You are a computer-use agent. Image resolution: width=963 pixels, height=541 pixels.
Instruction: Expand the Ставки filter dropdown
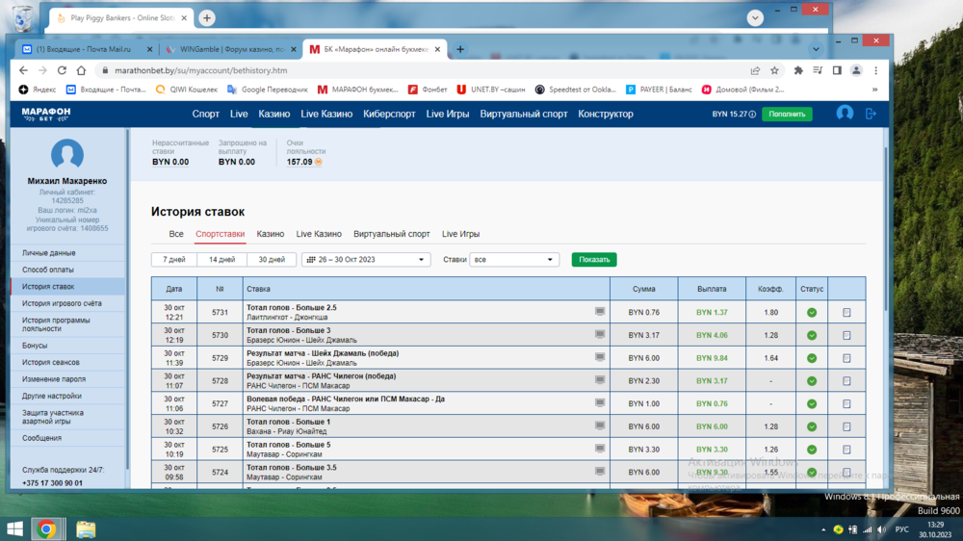coord(514,260)
